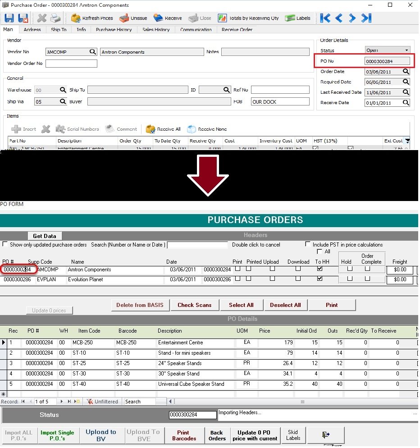
Task: Open the Receive Order tab
Action: [237, 30]
